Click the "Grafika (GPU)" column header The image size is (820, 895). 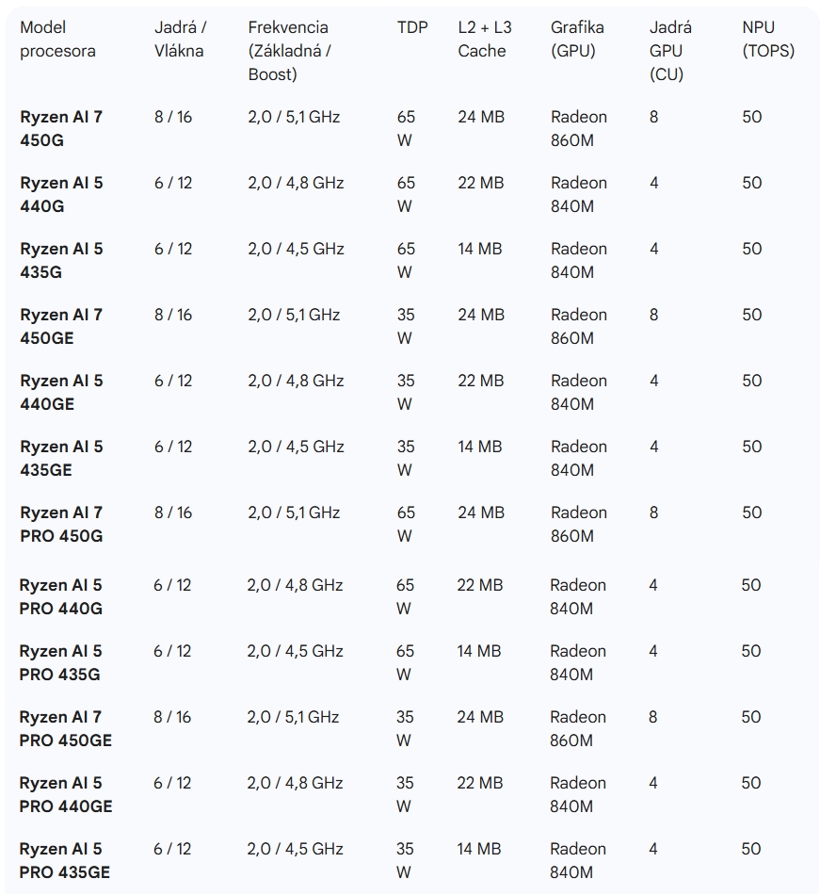577,40
